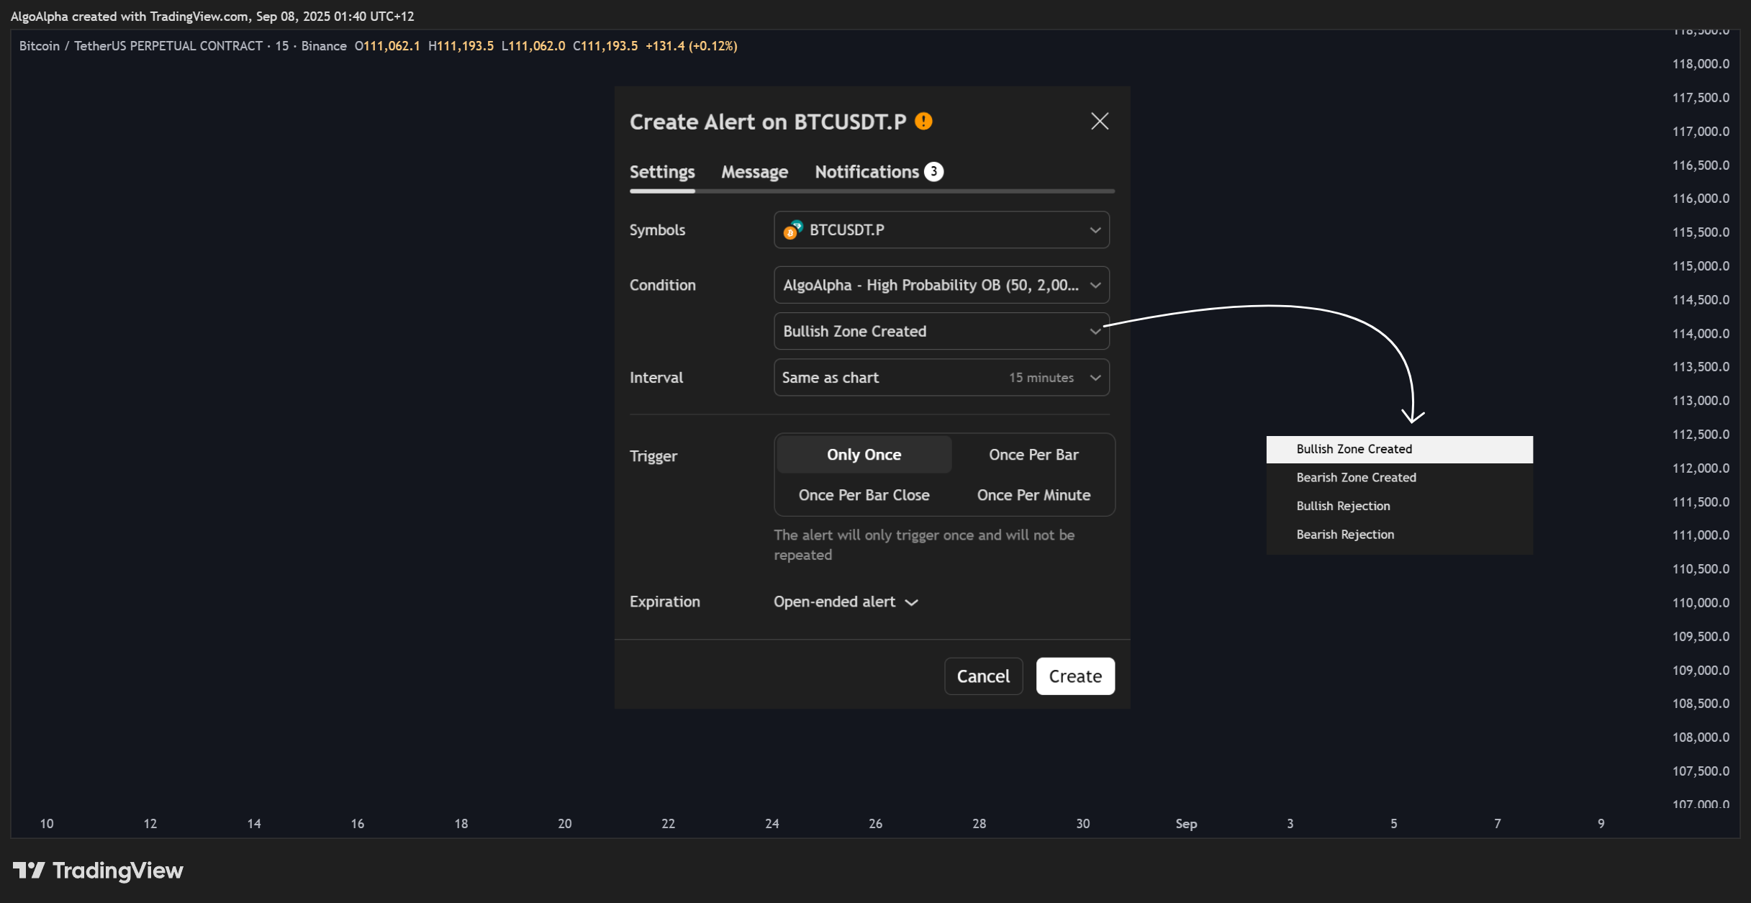
Task: Select Once Per Minute trigger option
Action: pyautogui.click(x=1033, y=494)
